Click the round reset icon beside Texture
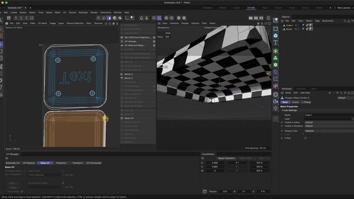Image resolution: width=354 pixels, height=199 pixels. 205,191
